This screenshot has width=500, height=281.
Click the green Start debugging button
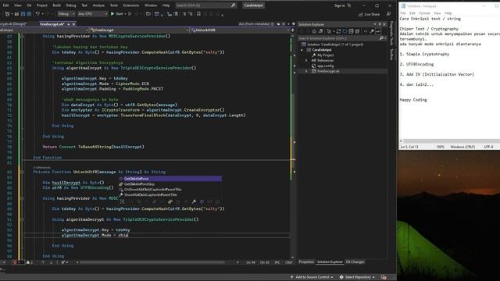tap(112, 14)
